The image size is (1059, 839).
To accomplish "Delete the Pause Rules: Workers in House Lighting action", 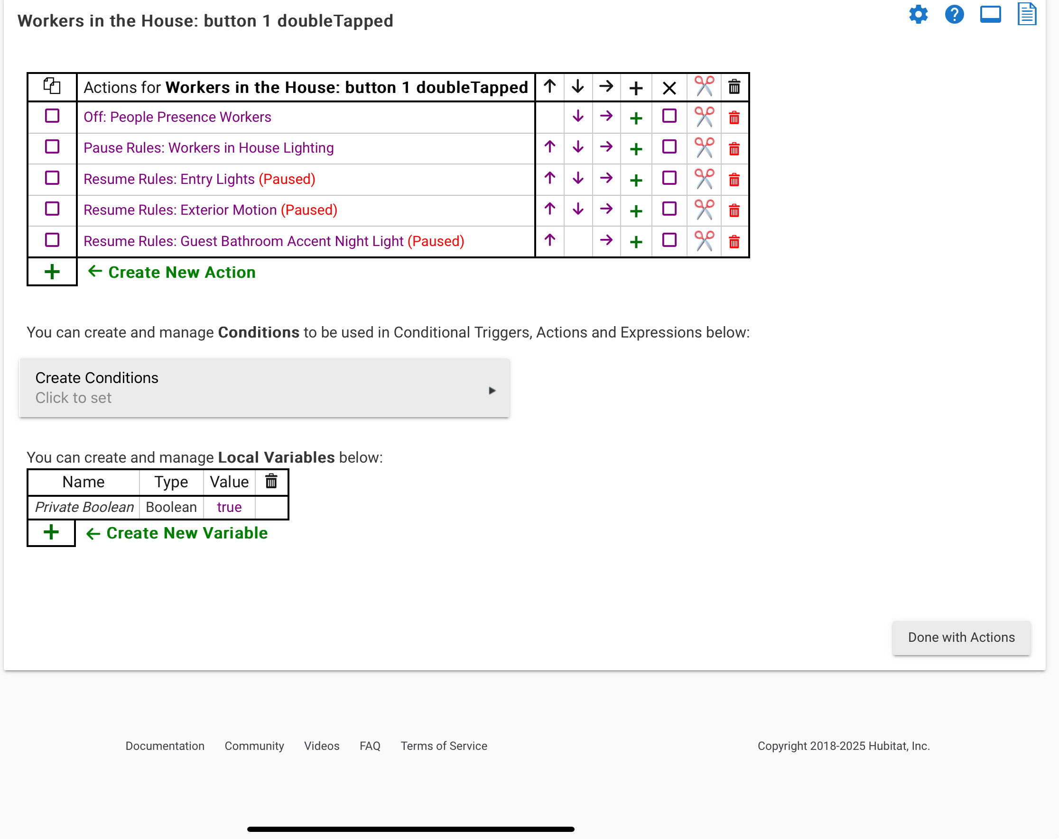I will click(734, 148).
